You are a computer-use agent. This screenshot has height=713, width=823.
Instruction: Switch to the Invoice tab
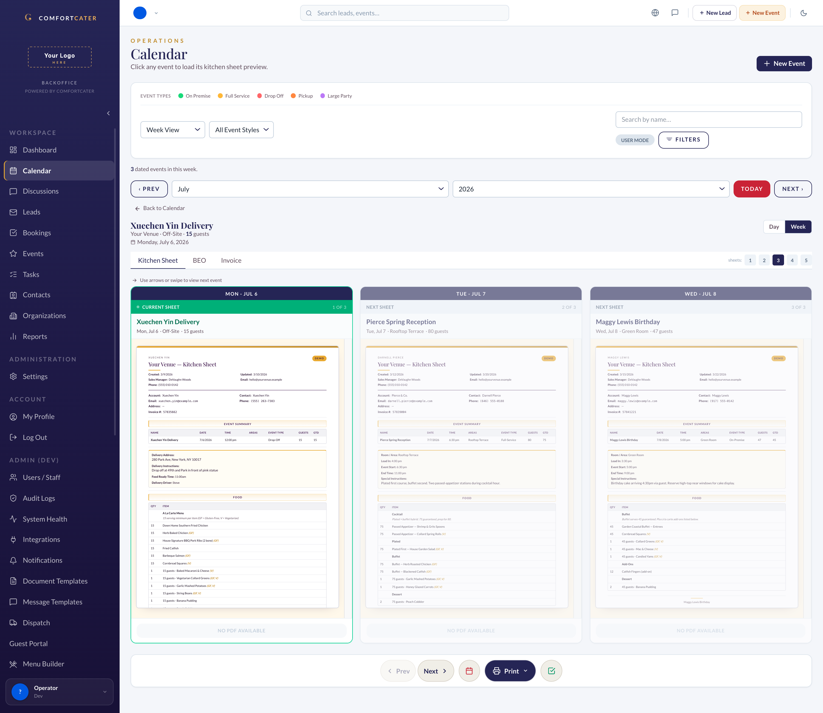[231, 260]
